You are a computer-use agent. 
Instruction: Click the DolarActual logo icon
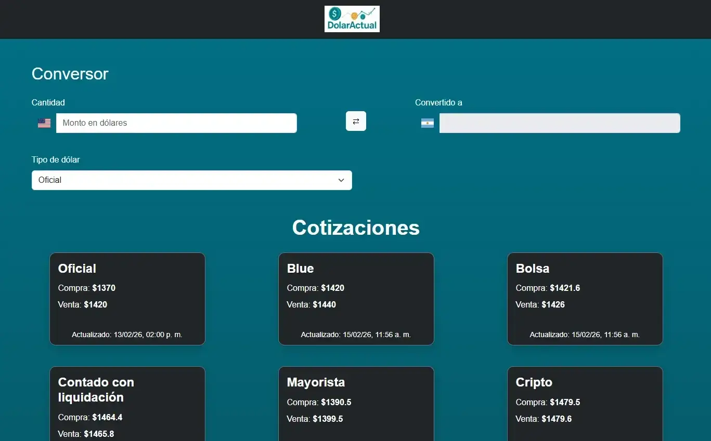pyautogui.click(x=352, y=19)
